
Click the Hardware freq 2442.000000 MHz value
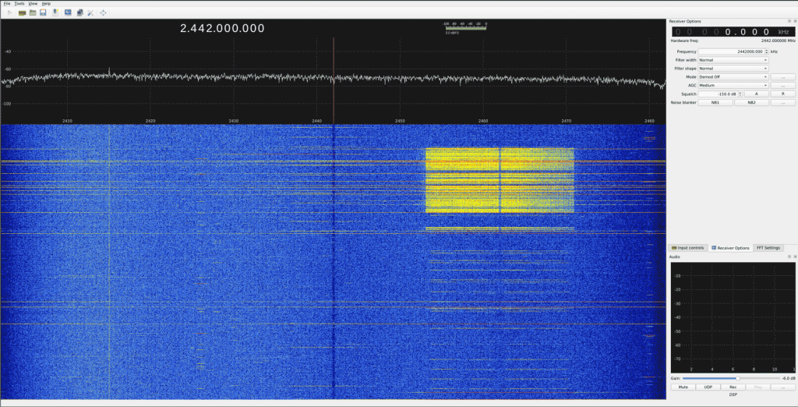(x=778, y=41)
